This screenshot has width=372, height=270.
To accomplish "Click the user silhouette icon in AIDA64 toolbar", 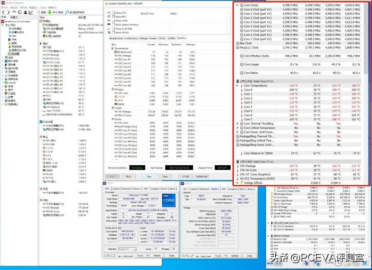I will pos(25,12).
